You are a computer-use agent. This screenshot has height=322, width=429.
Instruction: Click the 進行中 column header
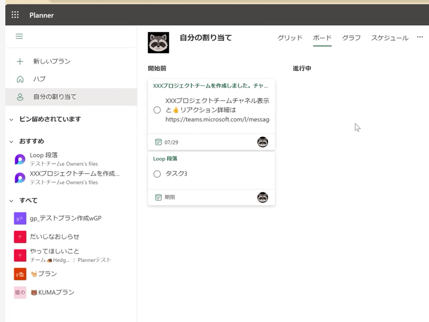pos(302,68)
